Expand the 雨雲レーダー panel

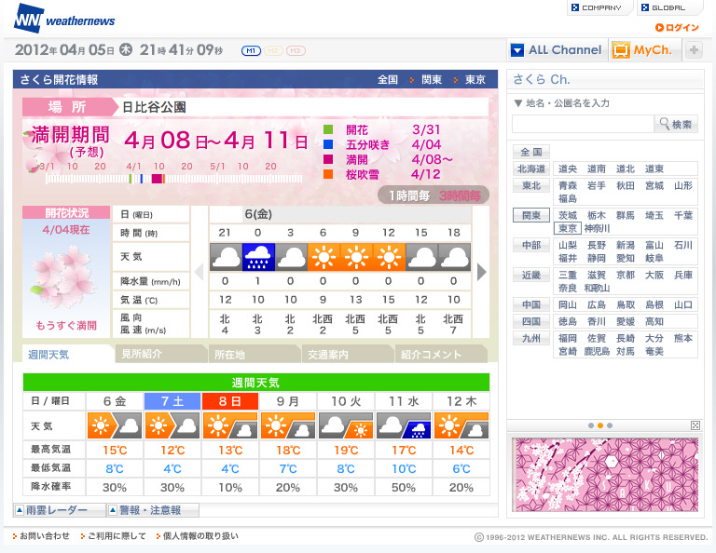click(60, 510)
